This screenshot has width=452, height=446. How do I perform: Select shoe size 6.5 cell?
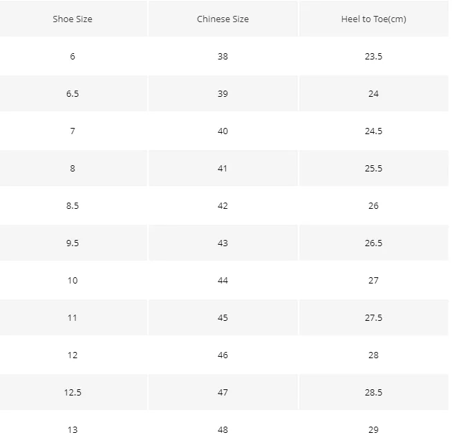pos(73,93)
